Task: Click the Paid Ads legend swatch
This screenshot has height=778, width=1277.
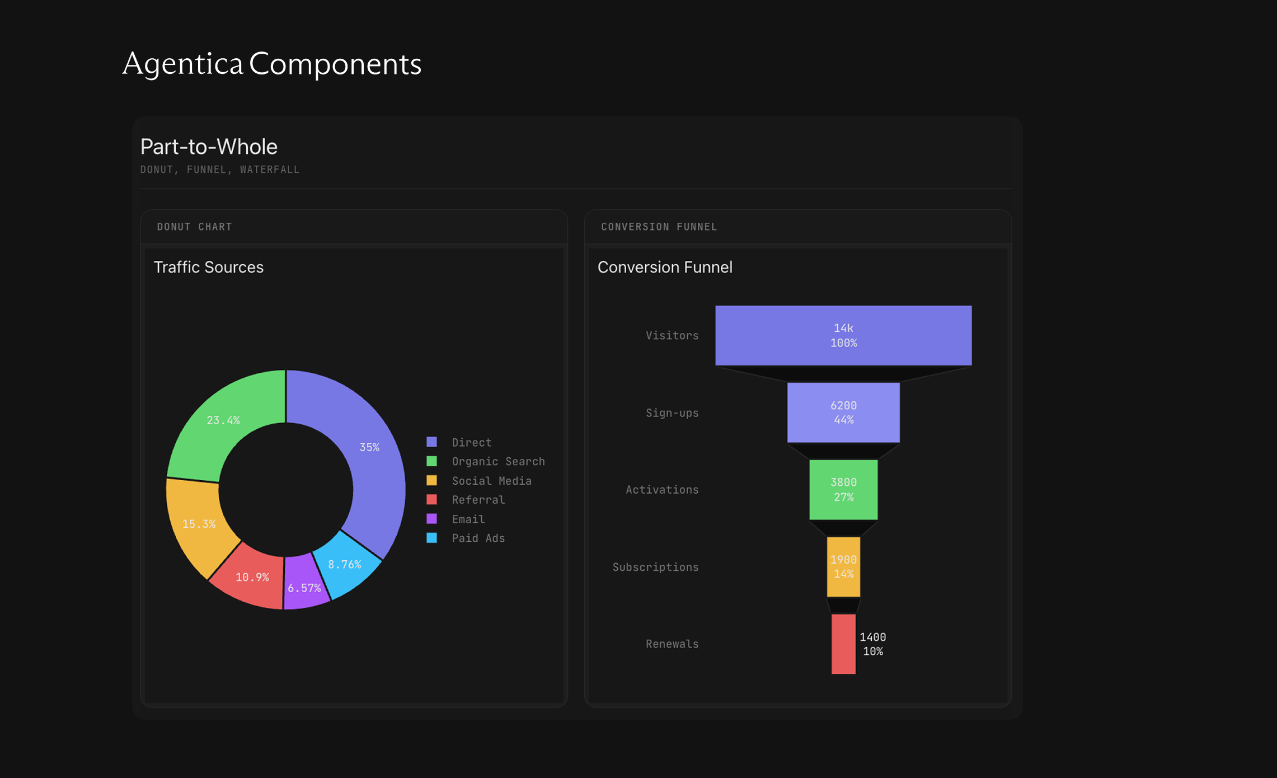Action: [431, 538]
